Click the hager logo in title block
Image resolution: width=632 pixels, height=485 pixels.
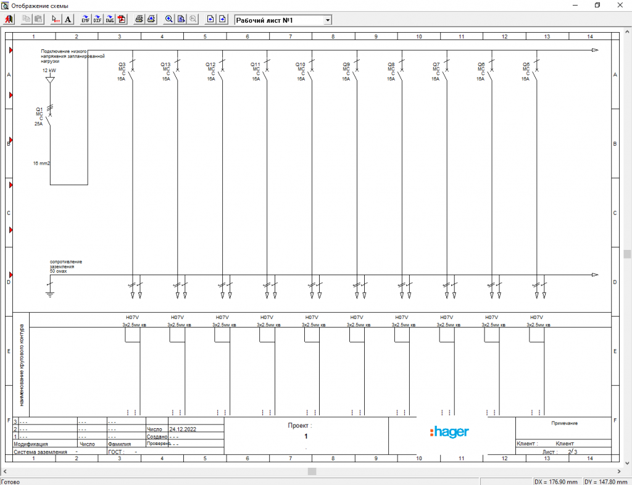click(449, 432)
